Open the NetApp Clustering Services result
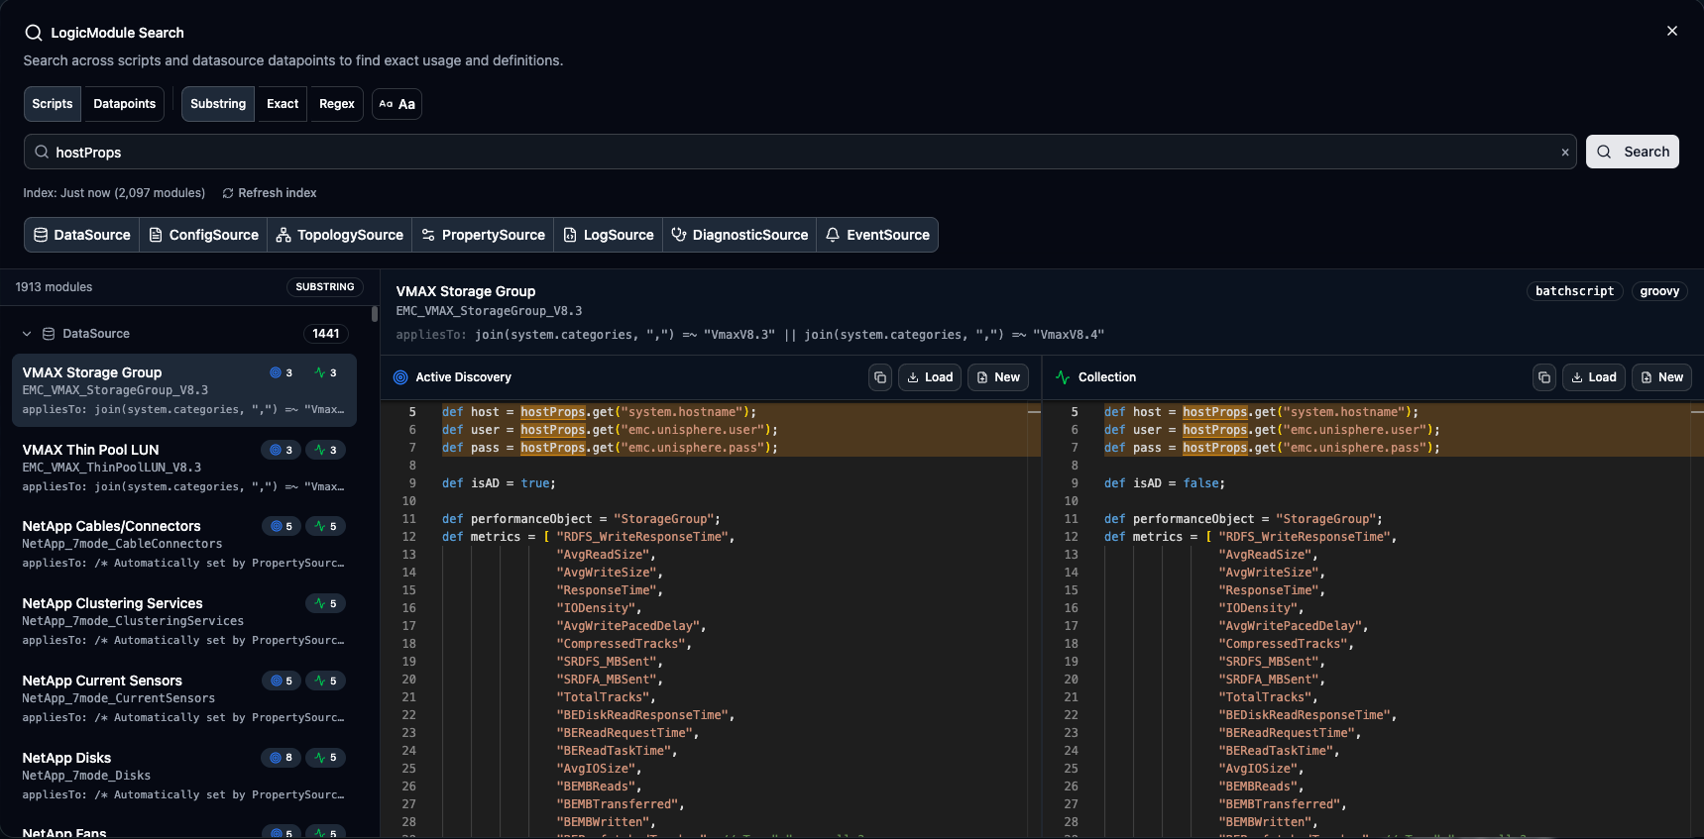This screenshot has height=839, width=1704. coord(184,621)
